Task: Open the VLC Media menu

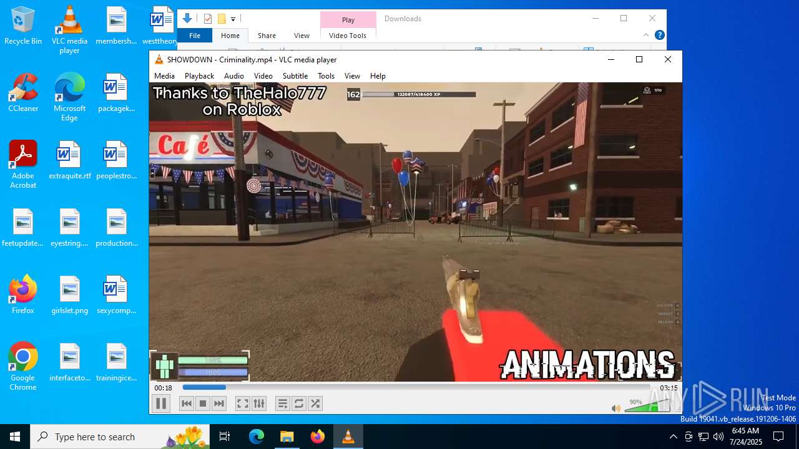Action: [x=164, y=75]
